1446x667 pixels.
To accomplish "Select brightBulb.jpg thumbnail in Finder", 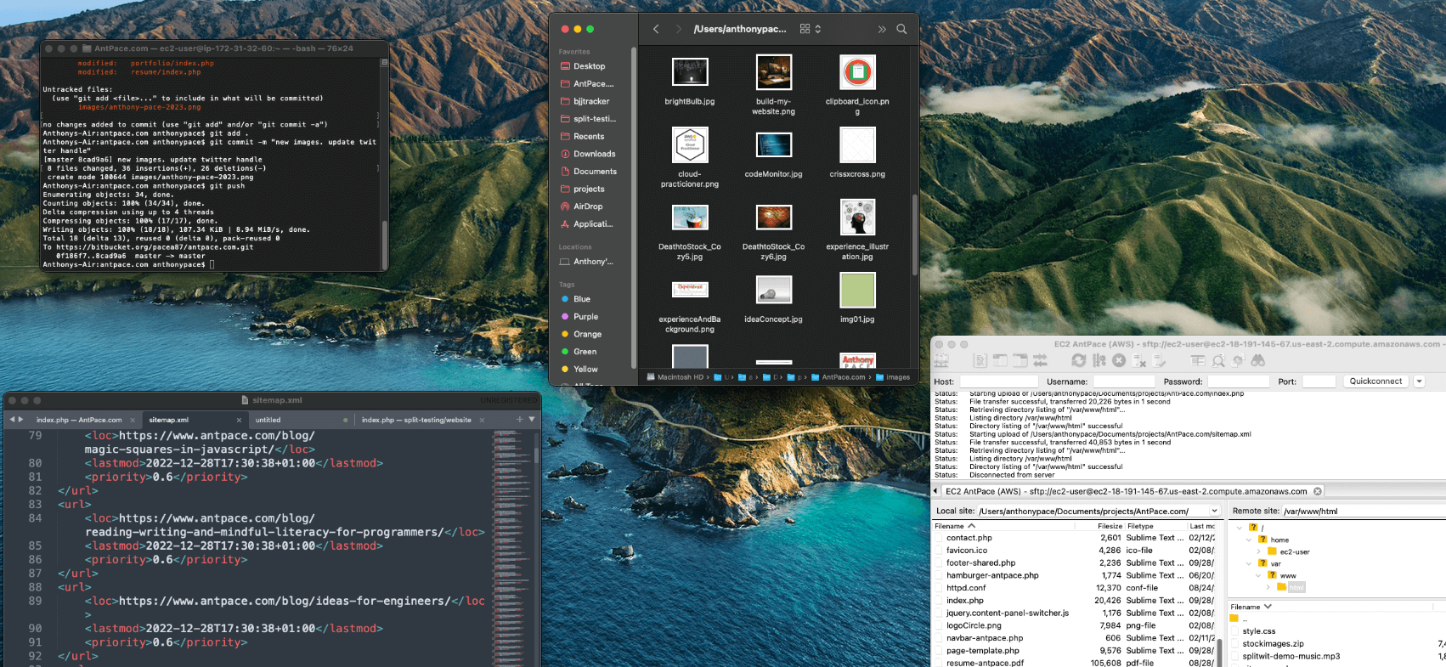I will (x=690, y=72).
